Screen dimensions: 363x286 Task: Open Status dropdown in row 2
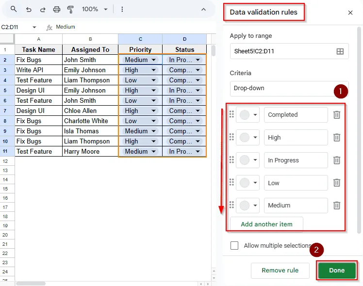198,60
